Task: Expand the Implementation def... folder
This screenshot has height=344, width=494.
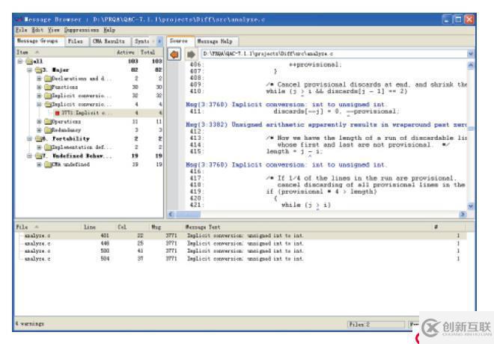Action: pos(39,147)
